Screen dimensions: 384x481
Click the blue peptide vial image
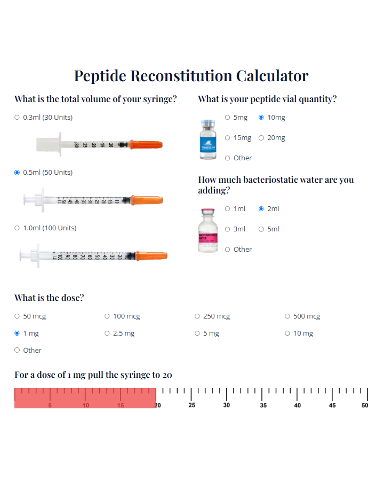click(x=209, y=139)
